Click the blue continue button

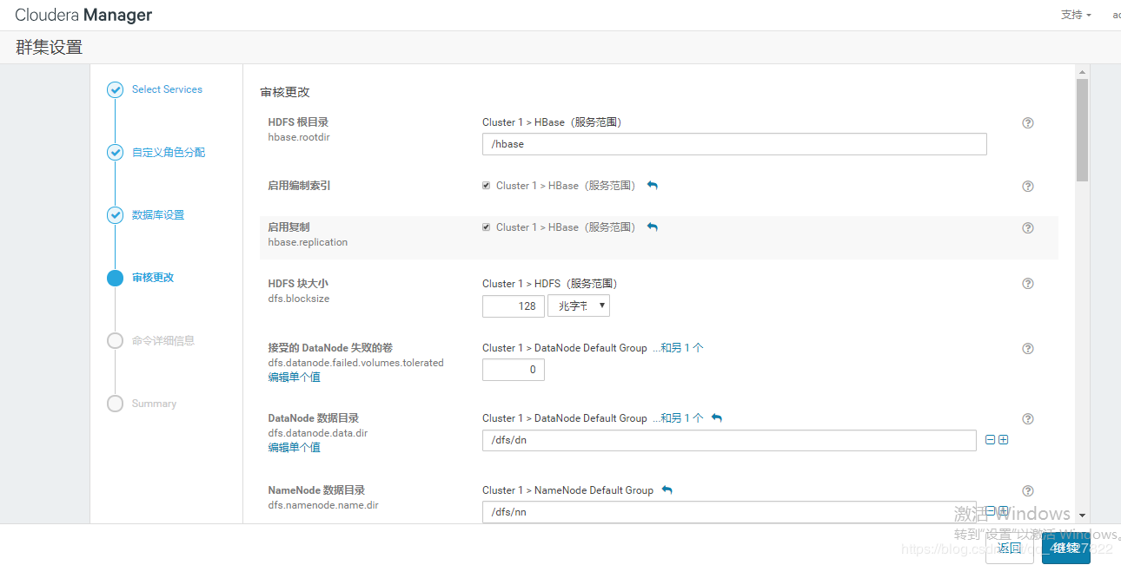1065,549
